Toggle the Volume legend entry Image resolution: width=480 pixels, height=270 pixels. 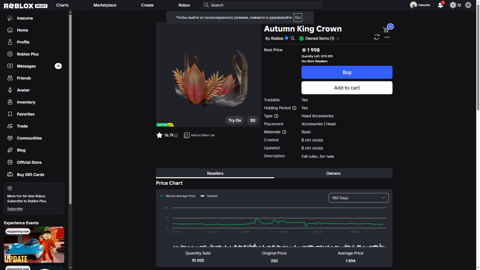click(209, 196)
